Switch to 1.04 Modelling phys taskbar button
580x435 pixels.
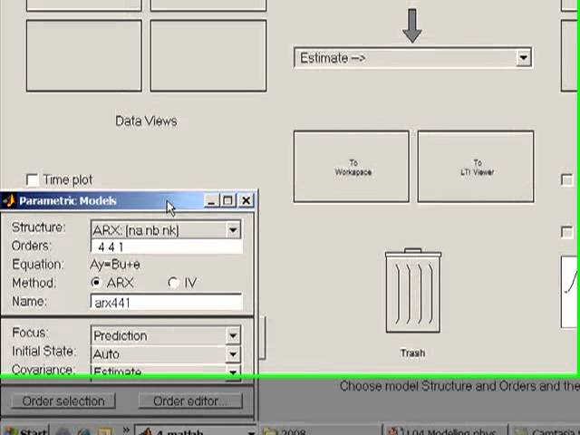[x=445, y=431]
